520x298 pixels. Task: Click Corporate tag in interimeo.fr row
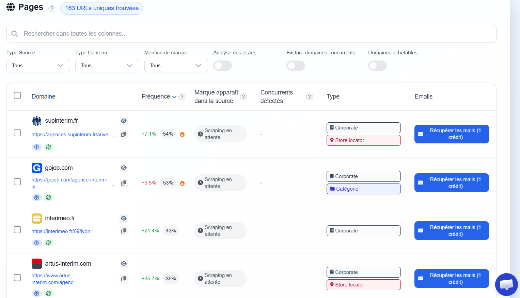tap(364, 231)
